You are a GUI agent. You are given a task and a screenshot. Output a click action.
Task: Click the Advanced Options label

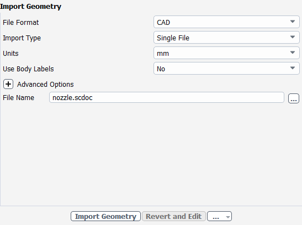pyautogui.click(x=45, y=84)
